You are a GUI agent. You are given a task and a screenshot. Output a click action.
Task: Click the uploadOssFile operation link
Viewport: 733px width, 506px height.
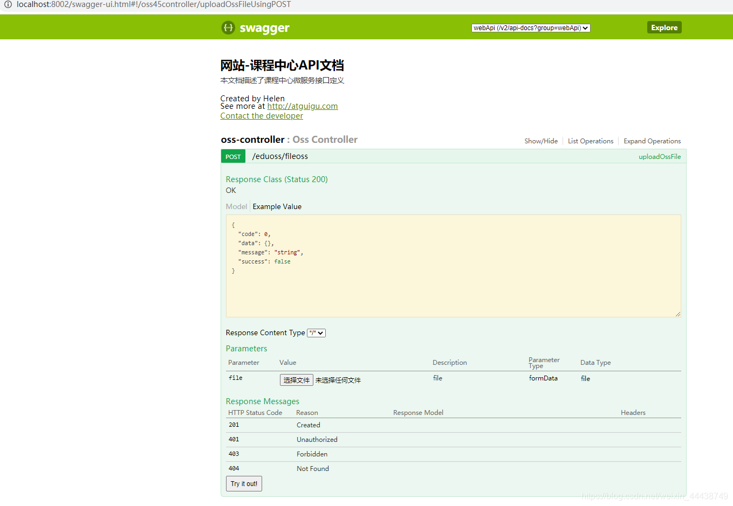pyautogui.click(x=660, y=157)
